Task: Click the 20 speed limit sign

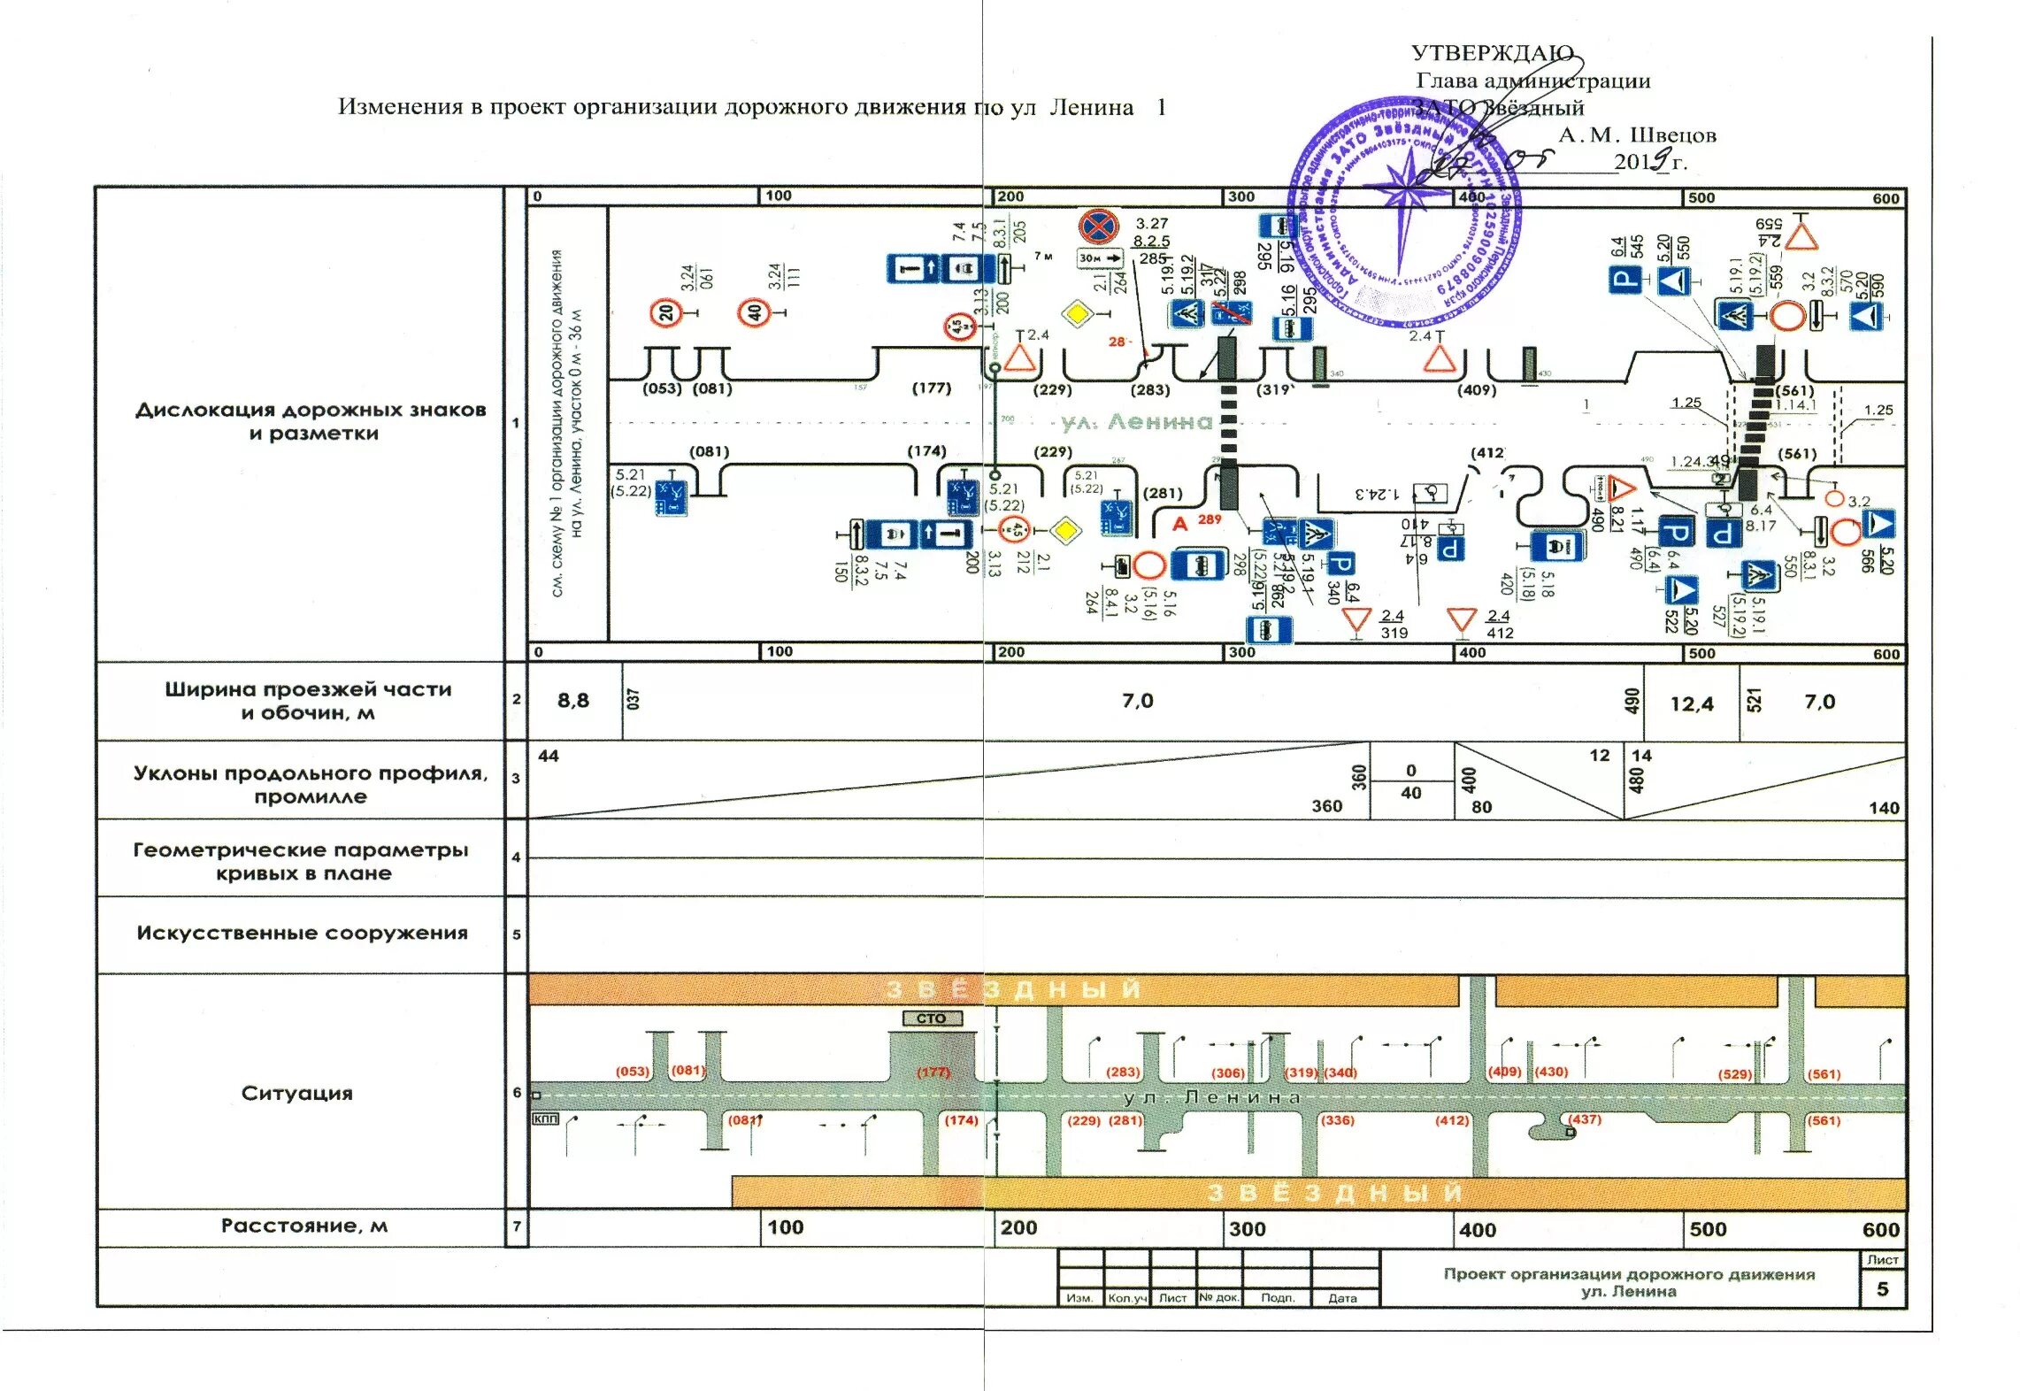Action: (665, 312)
